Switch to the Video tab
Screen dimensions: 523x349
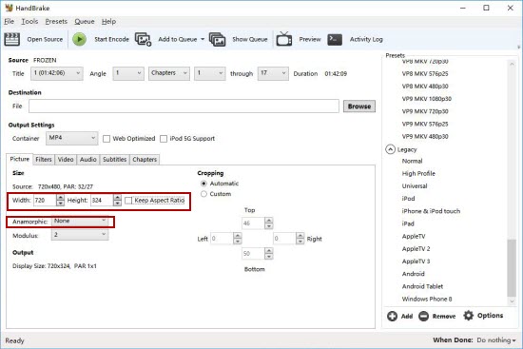[x=66, y=160]
